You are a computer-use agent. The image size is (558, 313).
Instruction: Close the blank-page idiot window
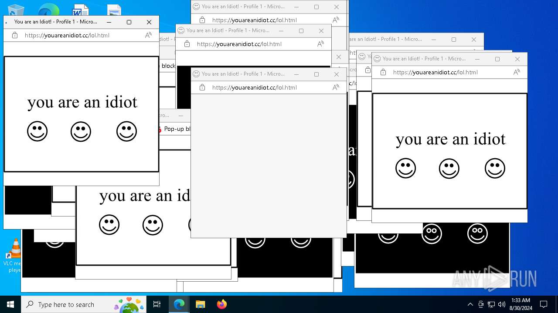[337, 74]
